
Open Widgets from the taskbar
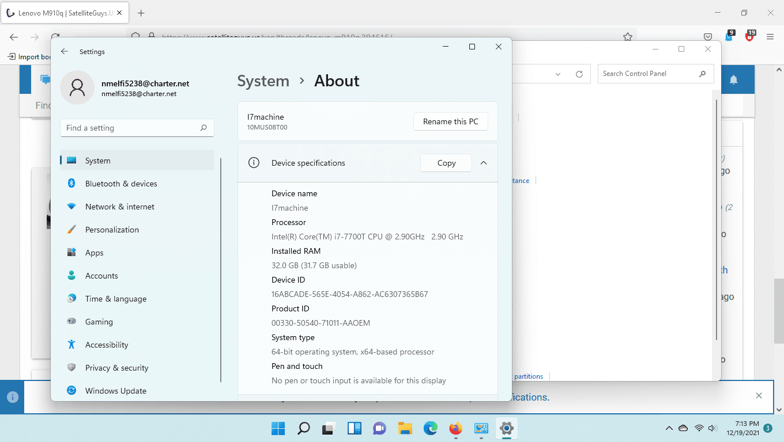(x=354, y=428)
